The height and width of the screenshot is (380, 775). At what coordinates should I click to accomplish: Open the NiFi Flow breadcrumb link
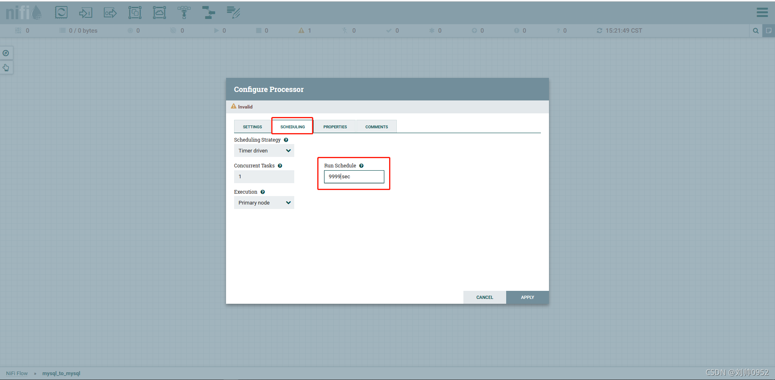17,374
